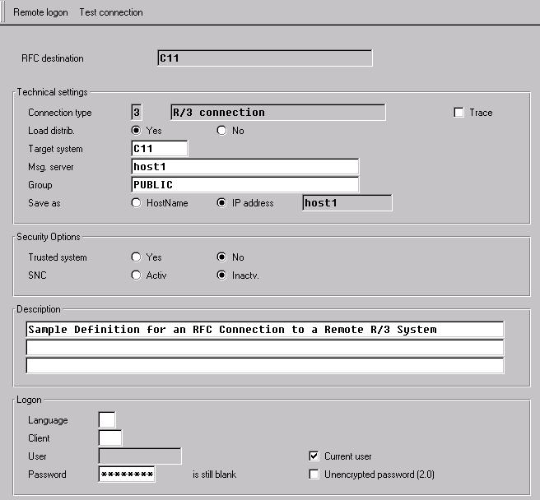Click the first Description text line
Screen dimensions: 540x500
click(264, 330)
